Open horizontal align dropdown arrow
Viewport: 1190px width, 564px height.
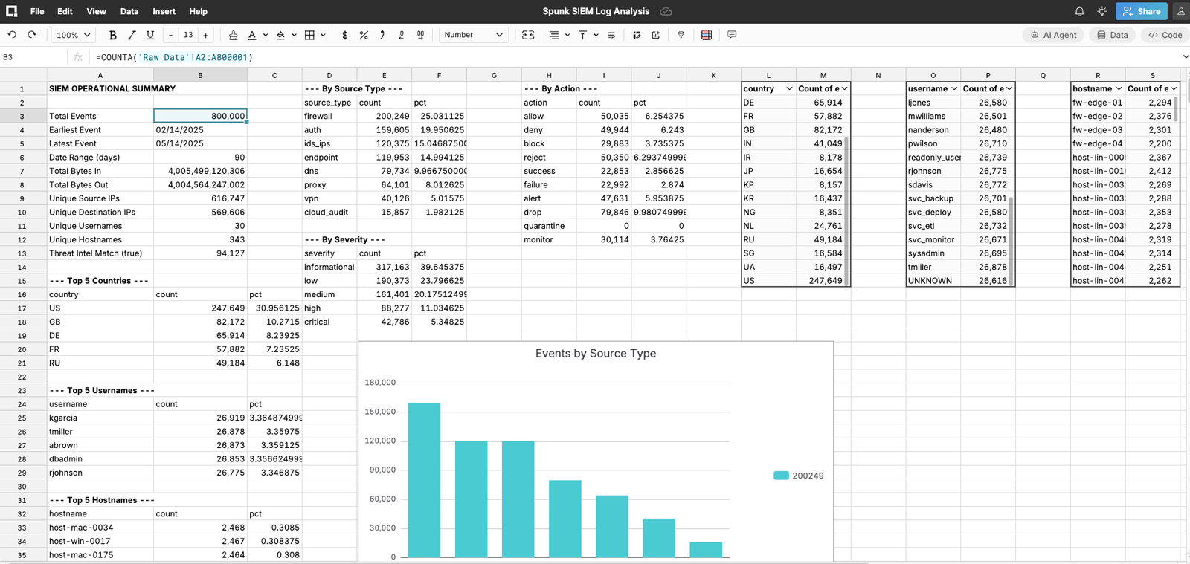pyautogui.click(x=567, y=35)
